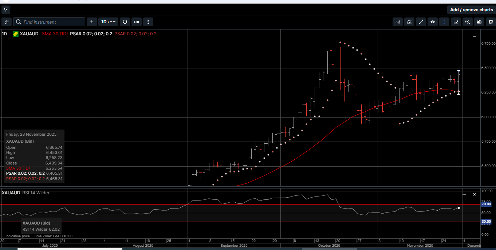Open the chart type selector icon

click(x=397, y=22)
